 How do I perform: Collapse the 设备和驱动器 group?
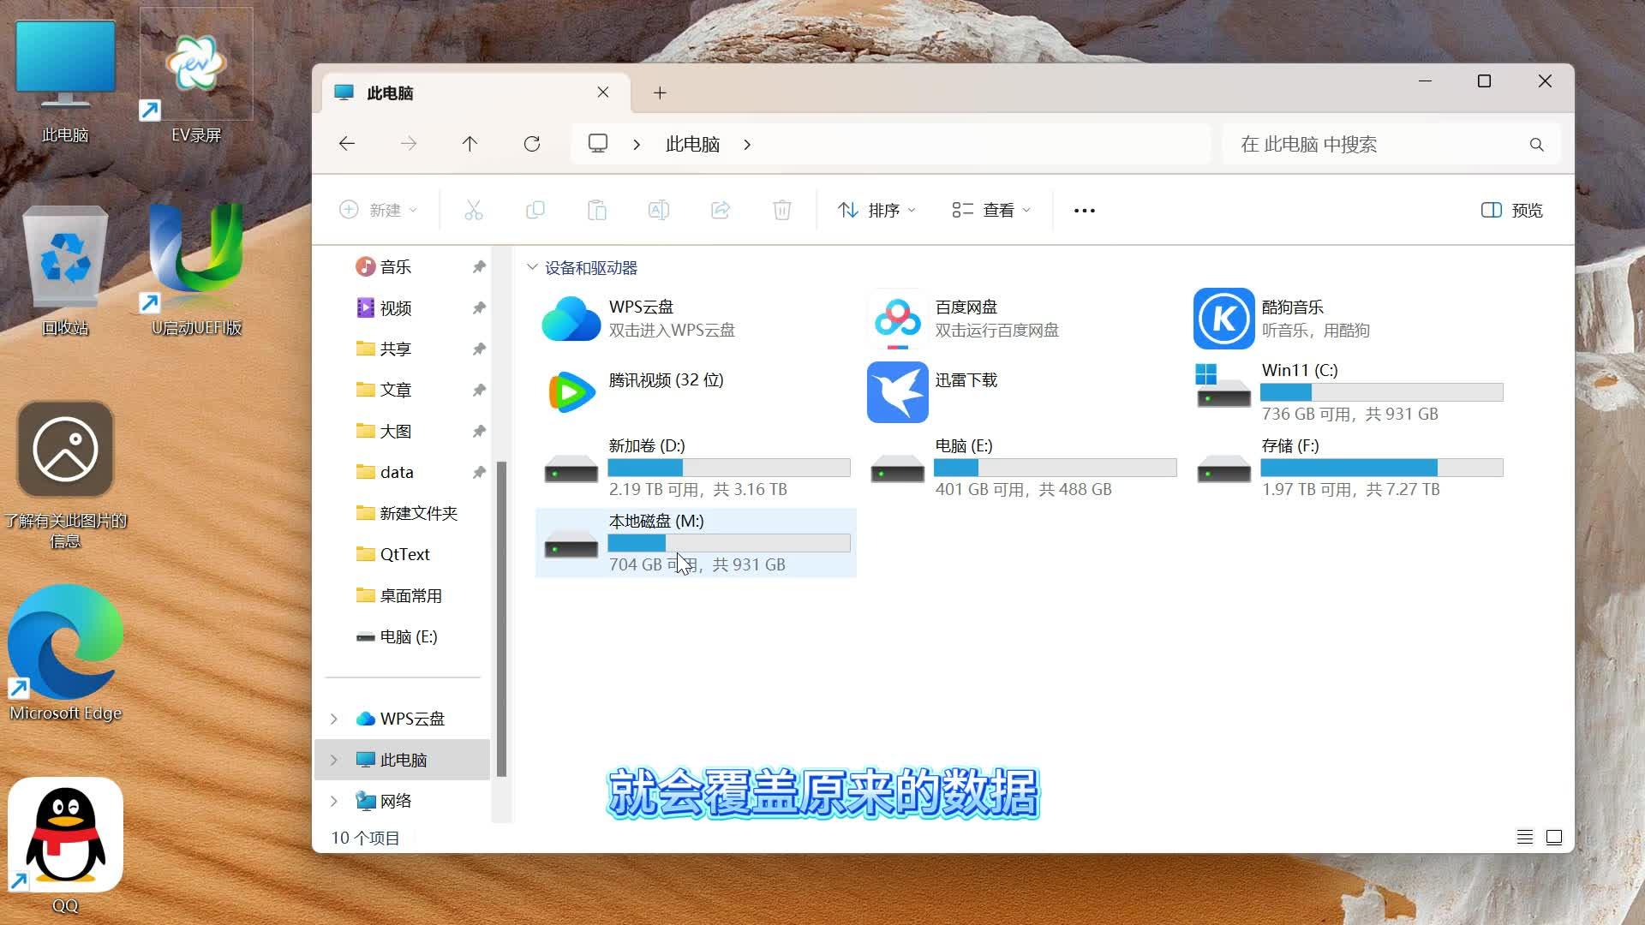(532, 267)
